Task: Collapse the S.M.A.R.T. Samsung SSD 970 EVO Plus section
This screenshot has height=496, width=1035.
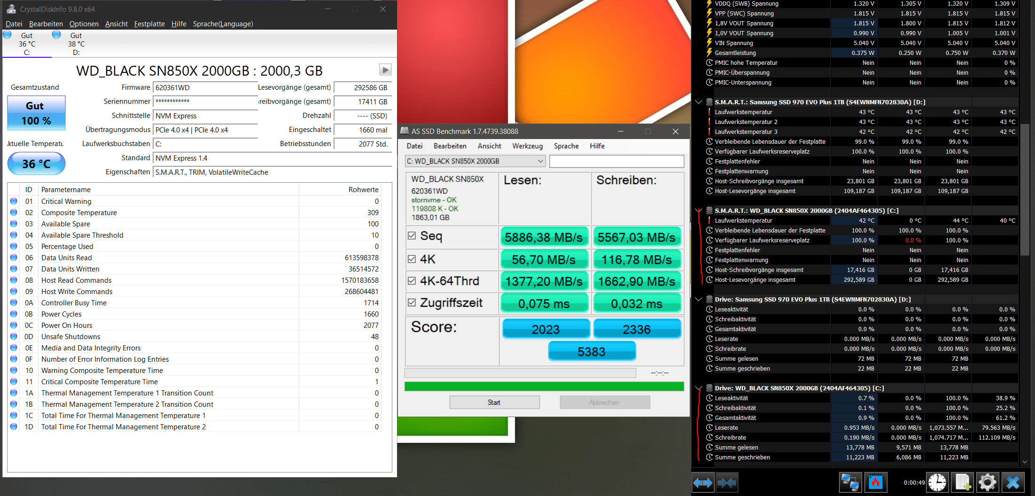Action: click(x=699, y=102)
